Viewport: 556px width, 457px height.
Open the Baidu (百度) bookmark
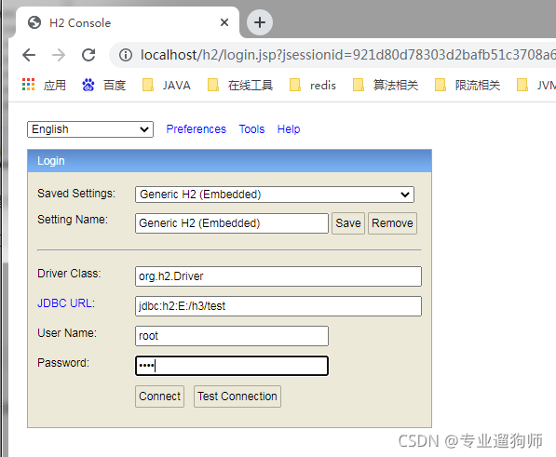pos(104,85)
